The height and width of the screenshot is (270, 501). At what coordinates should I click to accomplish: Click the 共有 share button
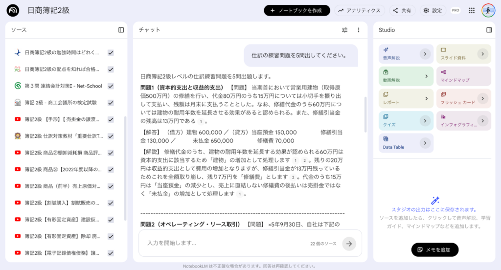402,11
